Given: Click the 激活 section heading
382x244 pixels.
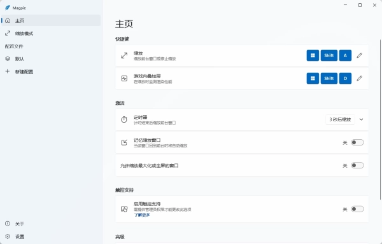Looking at the screenshot, I should [120, 103].
